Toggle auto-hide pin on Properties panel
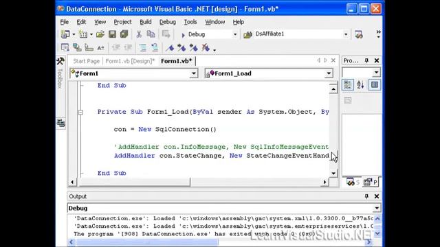440x247 pixels. (x=366, y=60)
